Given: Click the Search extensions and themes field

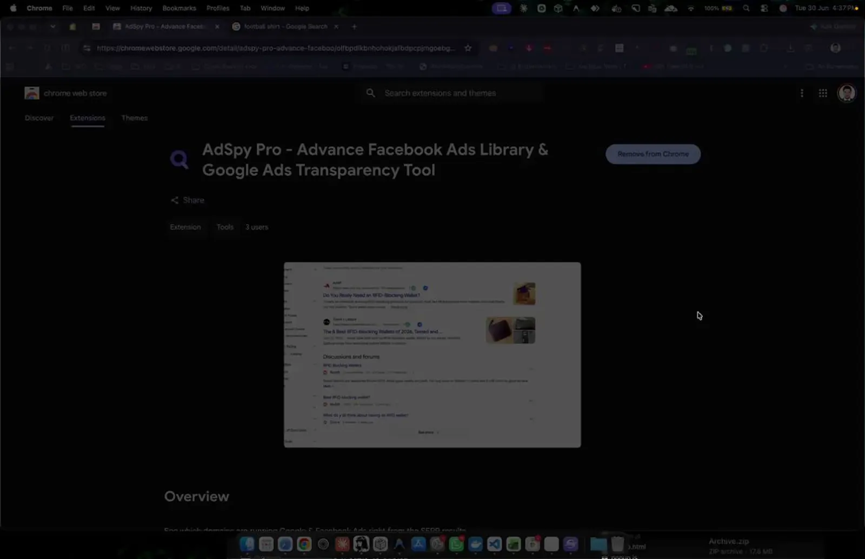Looking at the screenshot, I should click(x=453, y=93).
